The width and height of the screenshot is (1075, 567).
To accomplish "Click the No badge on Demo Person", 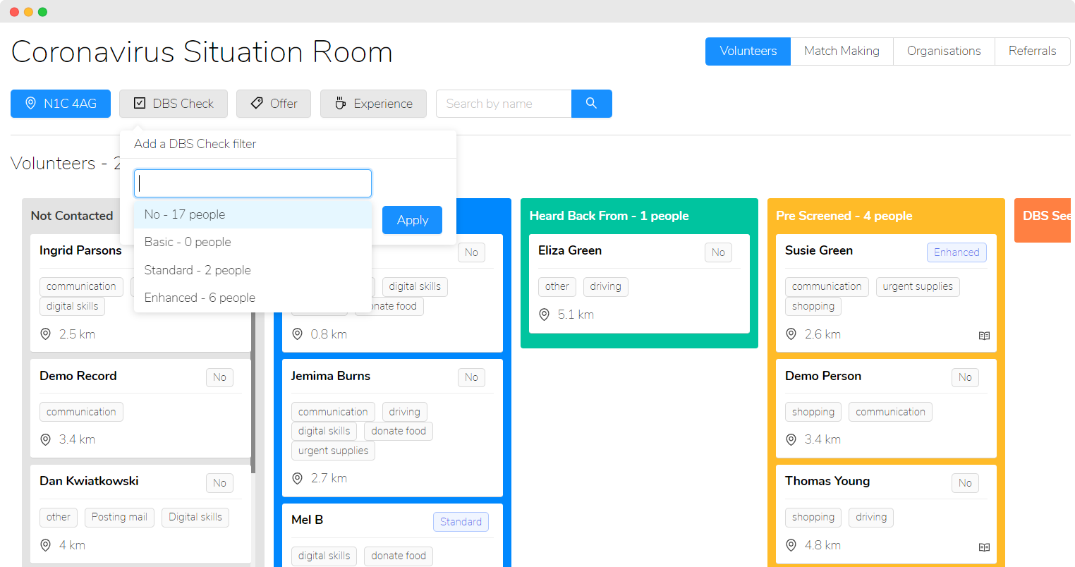I will [965, 377].
